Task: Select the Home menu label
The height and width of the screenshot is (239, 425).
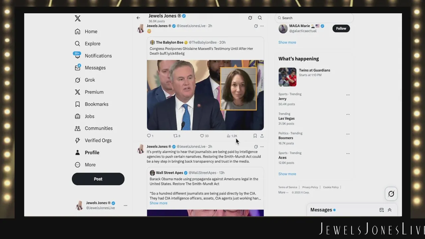Action: [x=91, y=32]
